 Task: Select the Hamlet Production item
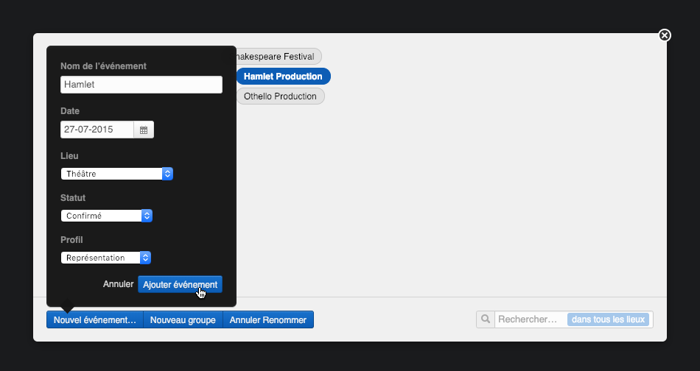283,77
